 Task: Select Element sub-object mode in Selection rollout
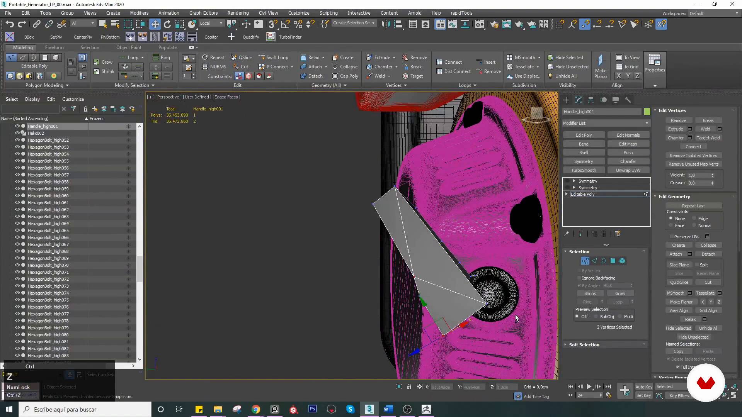pyautogui.click(x=622, y=261)
